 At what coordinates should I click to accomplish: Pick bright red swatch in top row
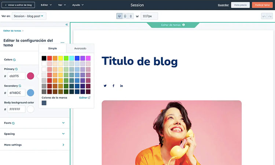click(49, 58)
